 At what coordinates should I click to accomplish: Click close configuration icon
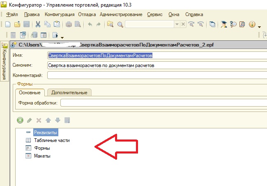(23, 35)
